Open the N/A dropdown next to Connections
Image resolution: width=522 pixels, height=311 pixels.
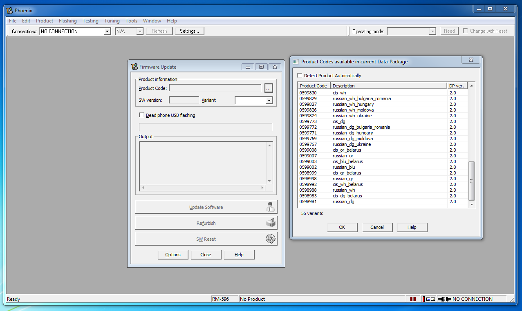pos(139,31)
